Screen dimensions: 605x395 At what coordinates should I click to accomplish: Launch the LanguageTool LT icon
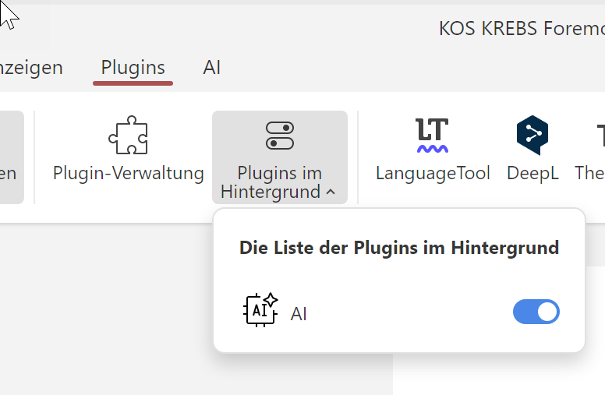(x=432, y=135)
